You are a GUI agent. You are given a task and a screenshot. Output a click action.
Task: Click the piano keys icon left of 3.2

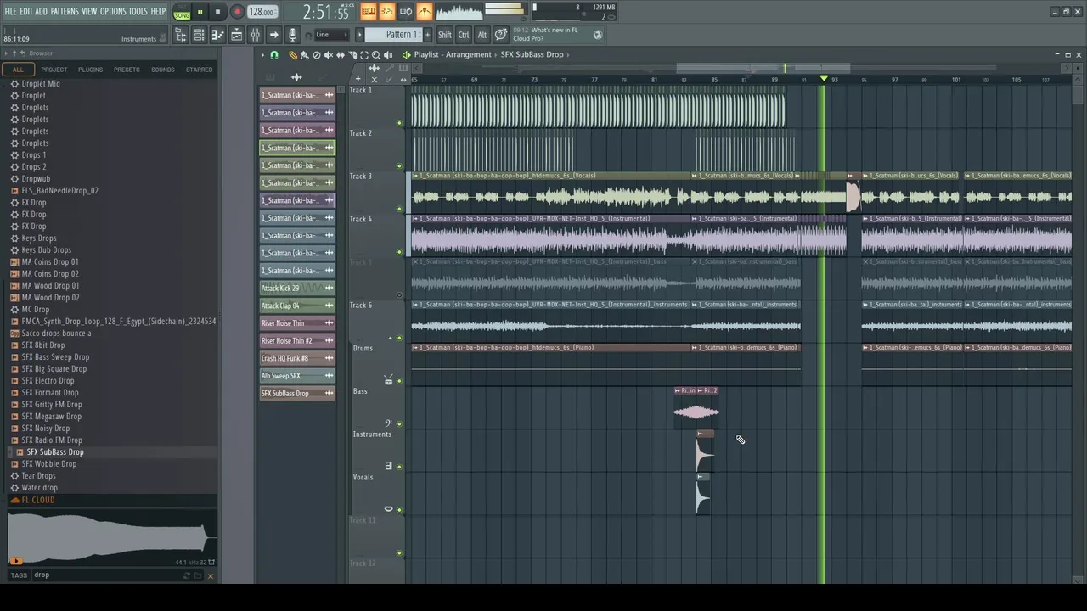click(x=368, y=12)
